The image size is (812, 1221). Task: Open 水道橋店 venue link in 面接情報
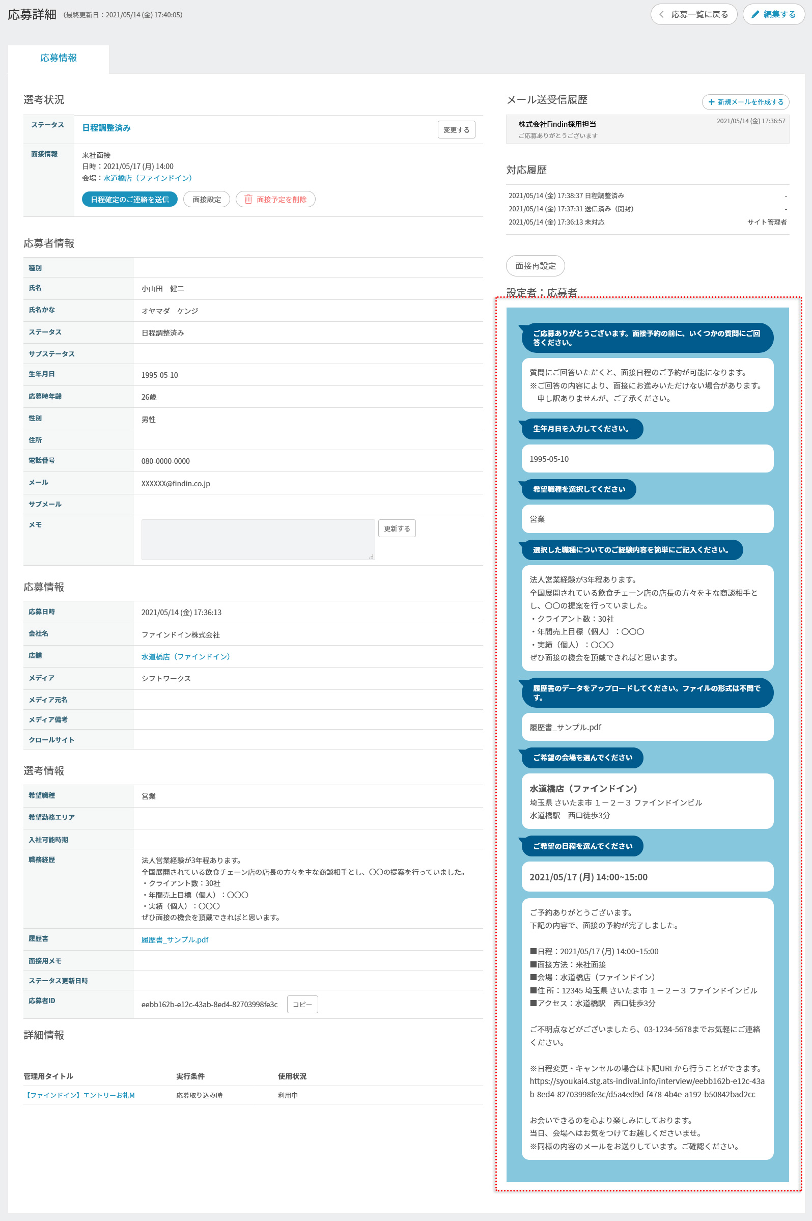tap(148, 178)
